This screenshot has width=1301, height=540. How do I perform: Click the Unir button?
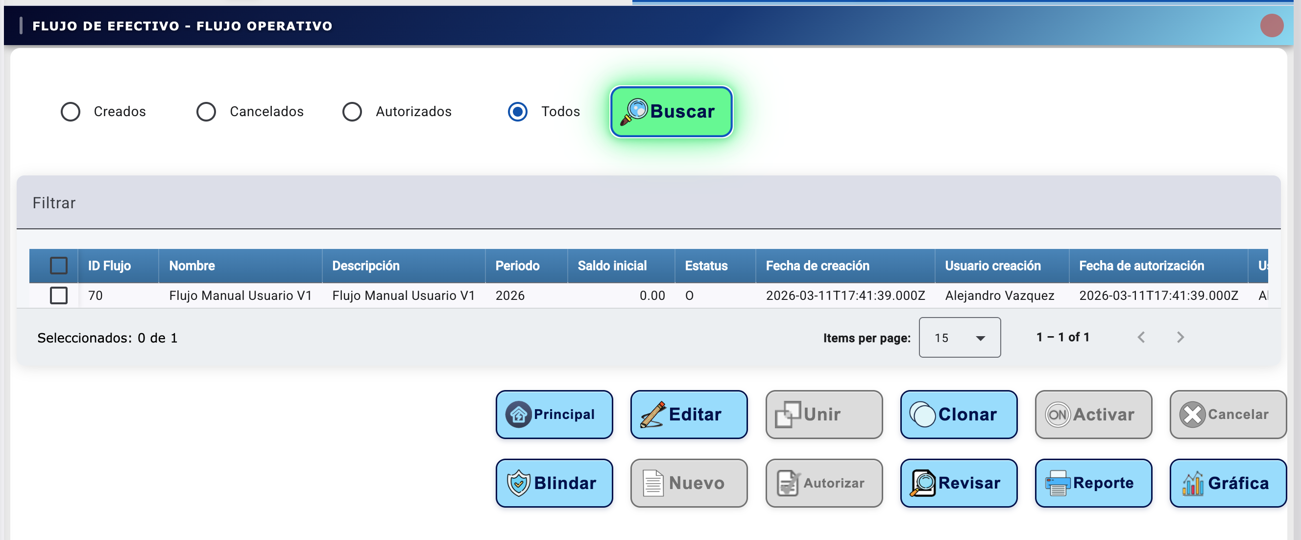823,414
